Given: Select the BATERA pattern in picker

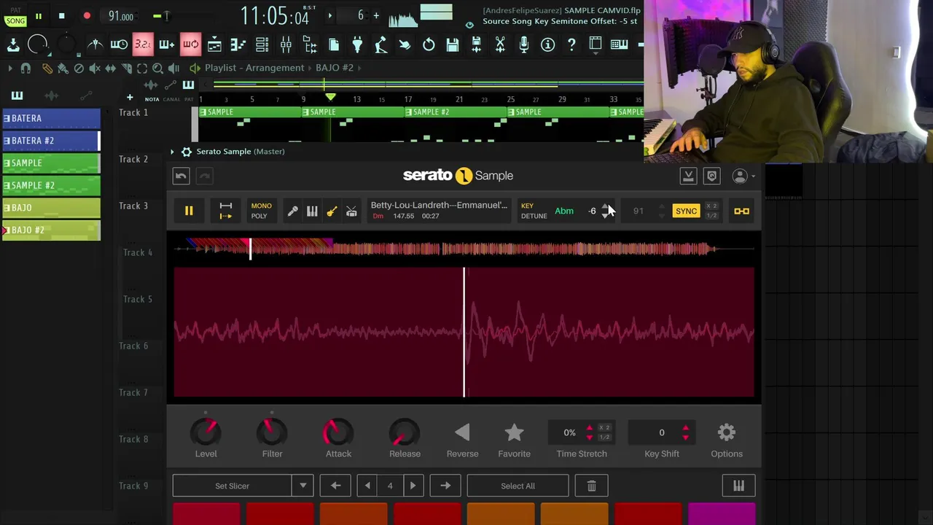Looking at the screenshot, I should 51,118.
